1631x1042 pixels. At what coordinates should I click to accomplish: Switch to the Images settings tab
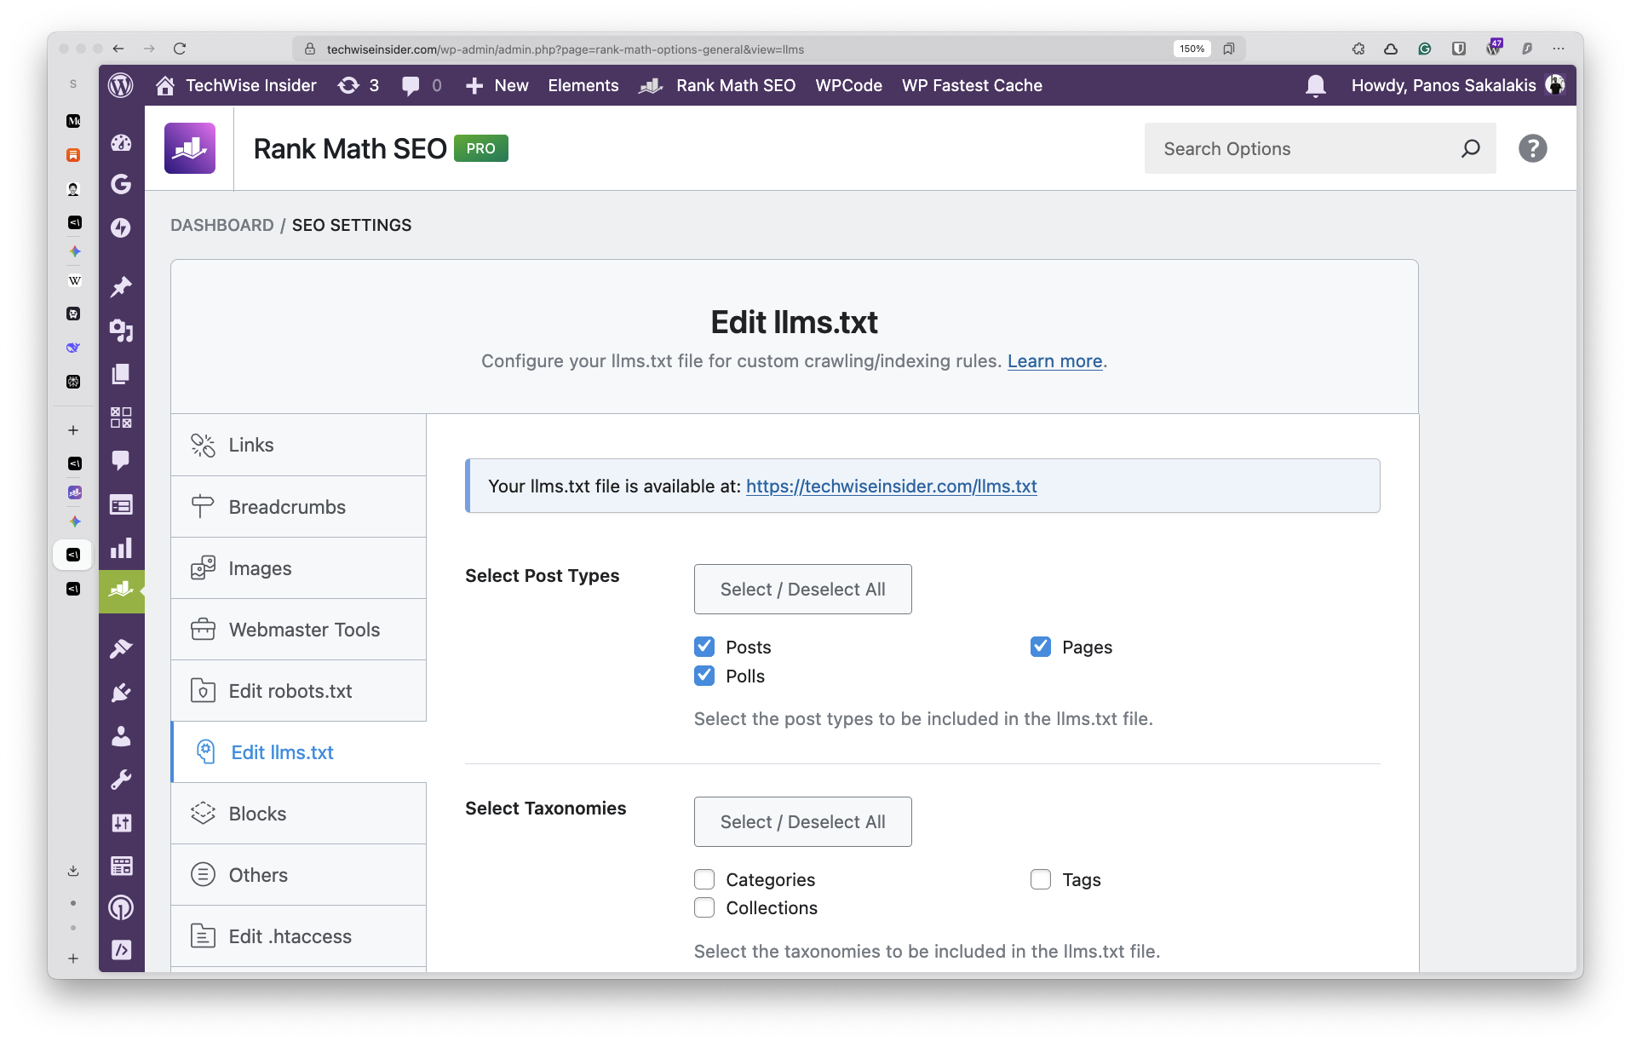(x=298, y=568)
